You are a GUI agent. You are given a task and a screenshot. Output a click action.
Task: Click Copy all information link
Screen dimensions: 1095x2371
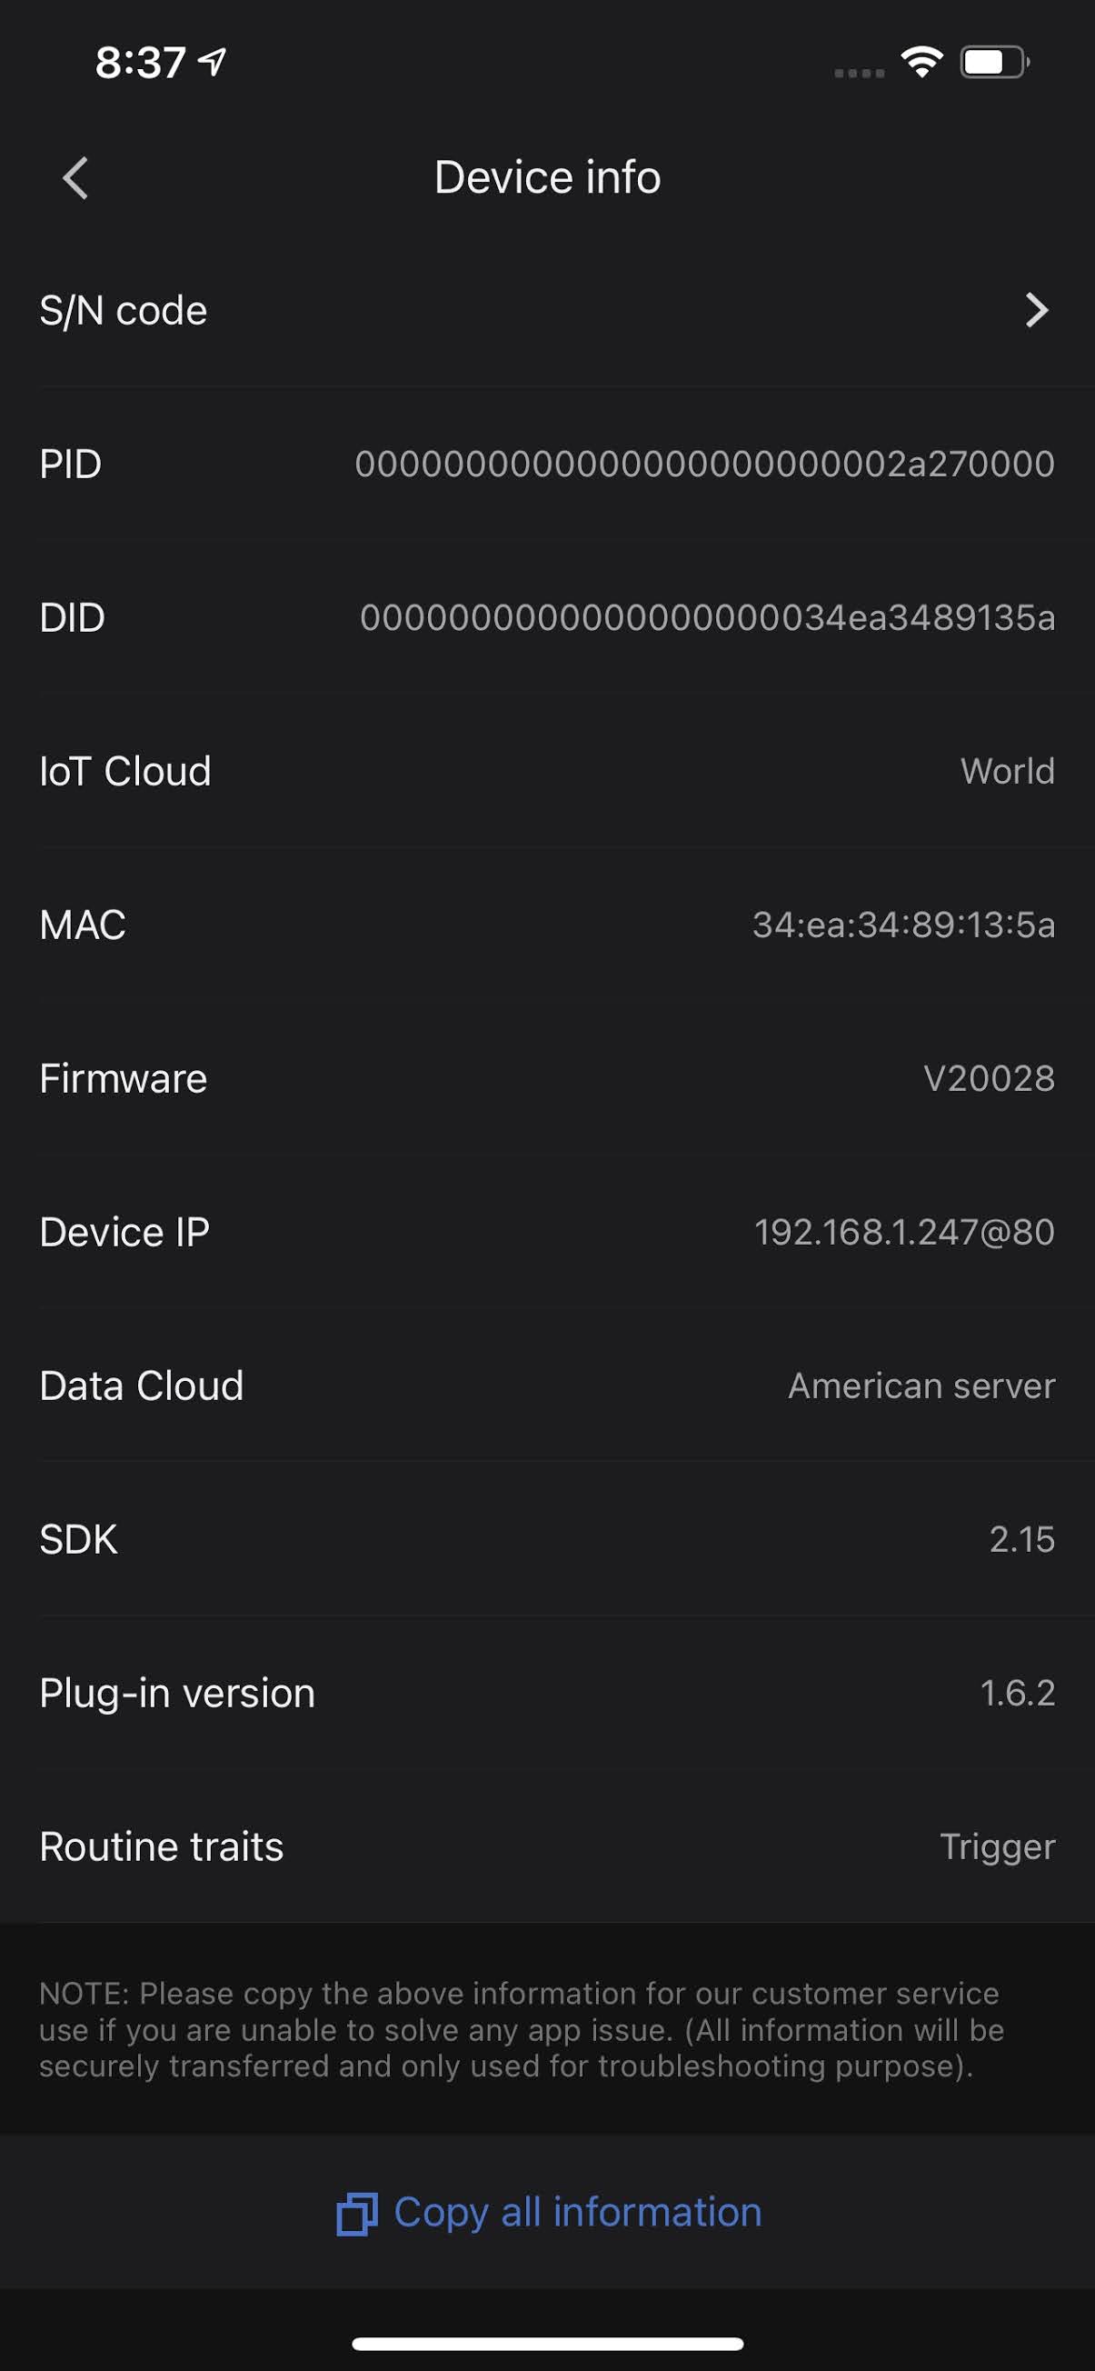click(578, 2213)
